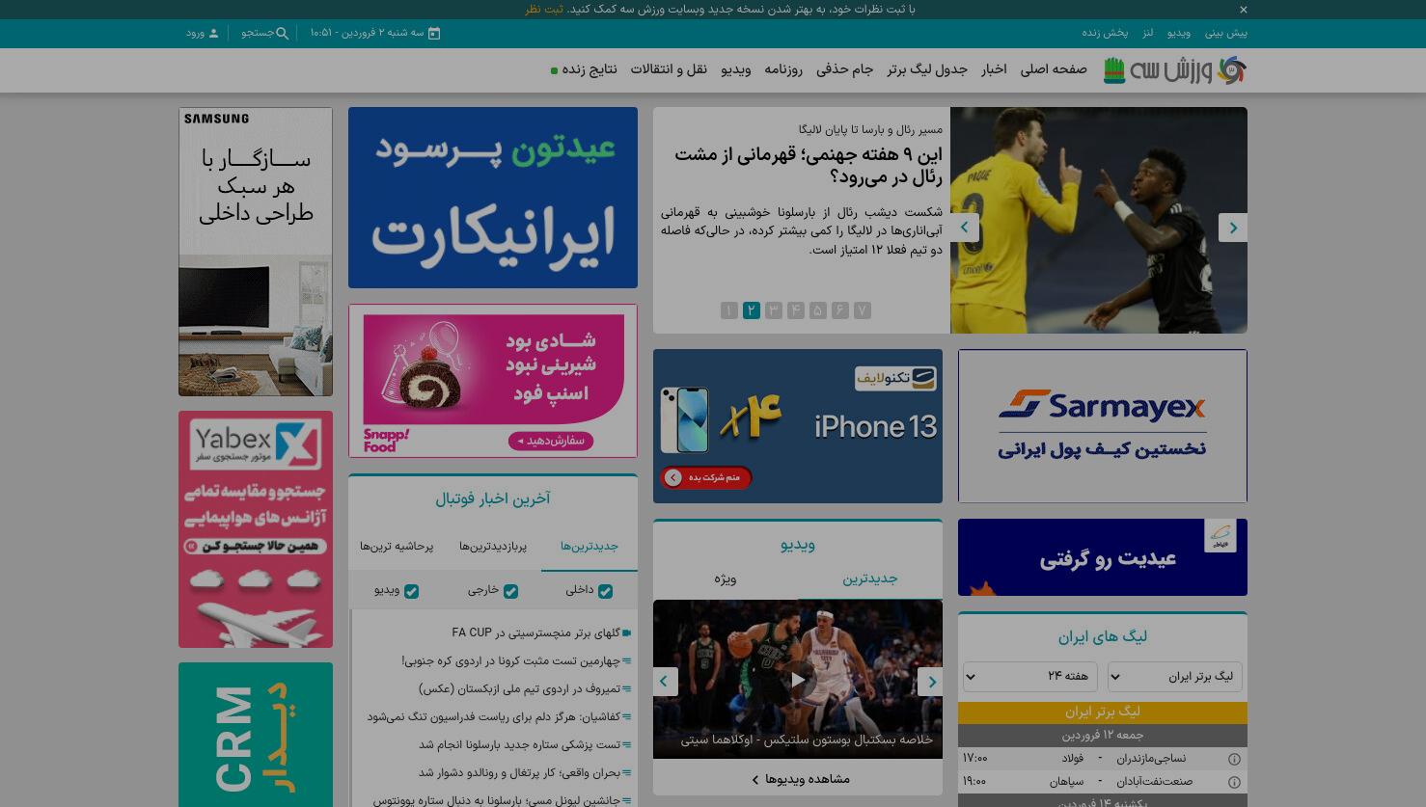Click مشاهده ویدیوها view videos button
Screen dimensions: 1426x807
pyautogui.click(x=800, y=779)
